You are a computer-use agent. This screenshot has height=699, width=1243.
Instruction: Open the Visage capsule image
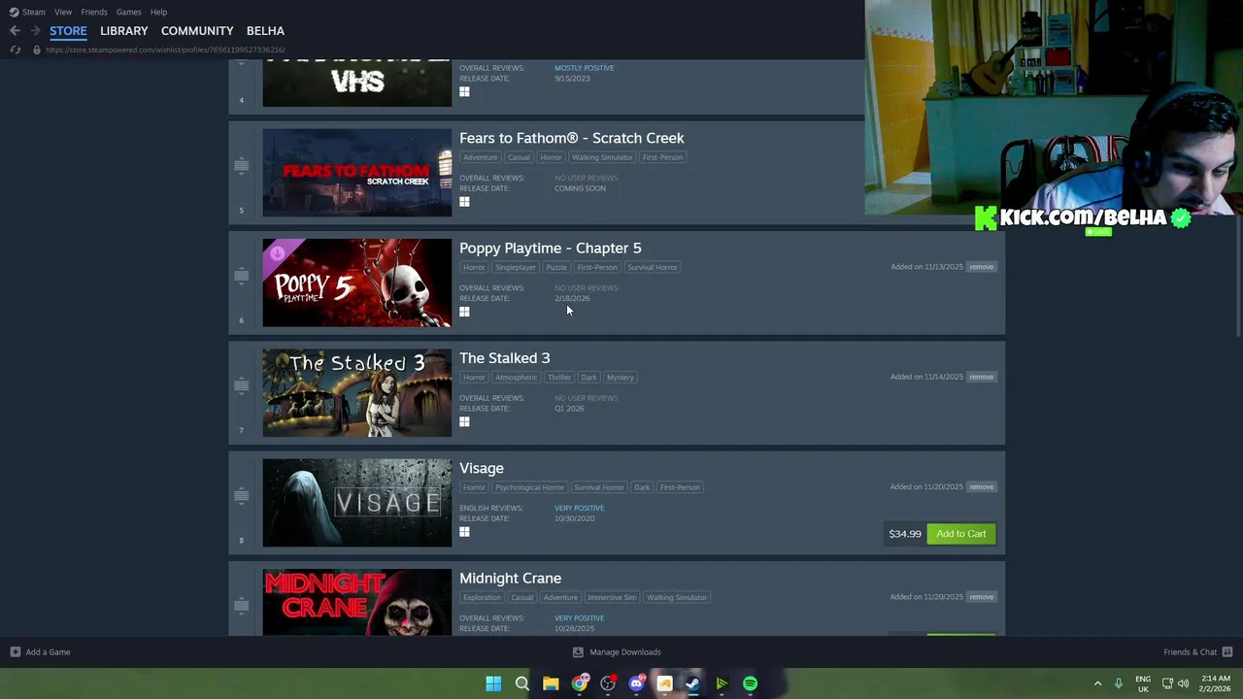click(x=356, y=503)
